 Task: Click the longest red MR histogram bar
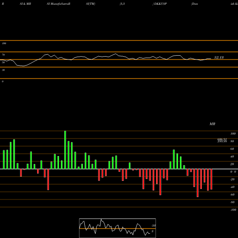[198, 183]
